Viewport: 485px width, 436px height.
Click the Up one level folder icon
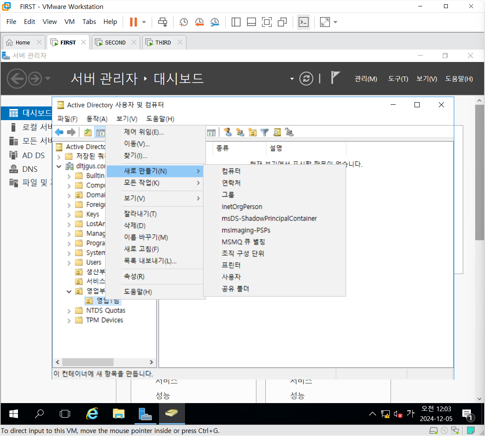pyautogui.click(x=88, y=133)
